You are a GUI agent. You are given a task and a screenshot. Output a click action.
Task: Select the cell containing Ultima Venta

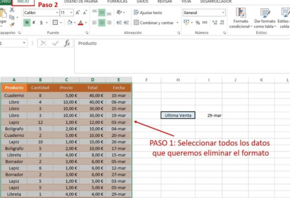177,115
